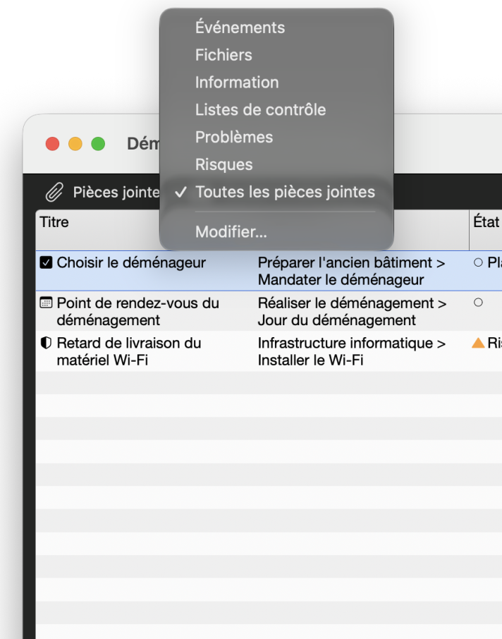This screenshot has width=502, height=639.
Task: Click Préparer l'ancien bâtiment > Mandater le déménageur
Action: (351, 271)
